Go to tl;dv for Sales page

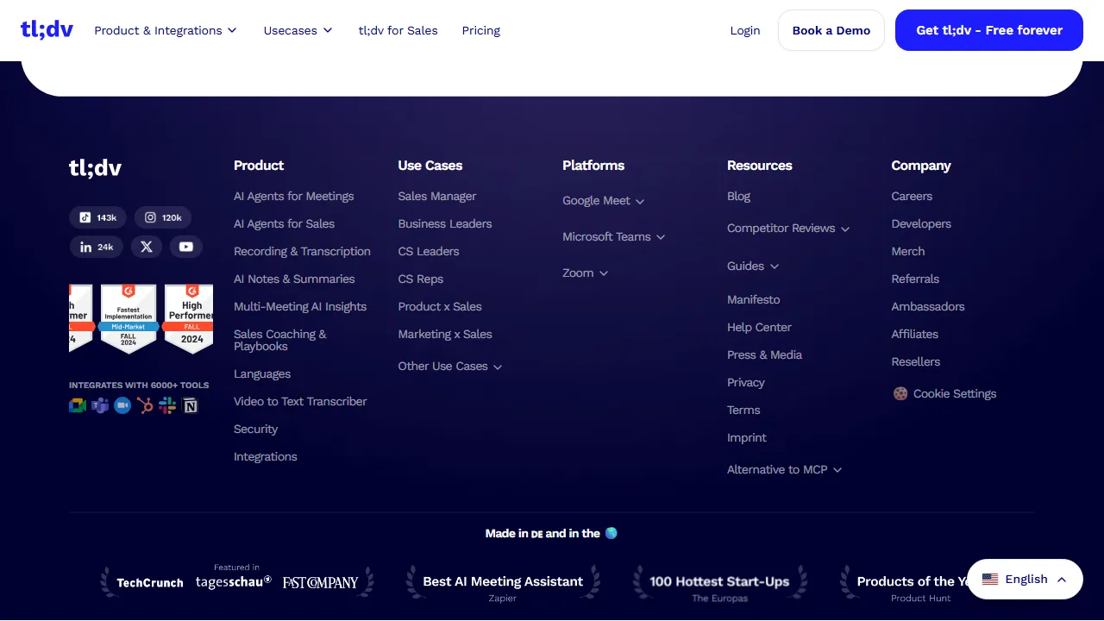[x=398, y=30]
